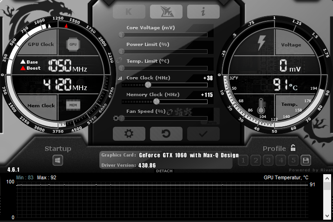Select fan 2 icon
The height and width of the screenshot is (222, 333).
coord(188,112)
